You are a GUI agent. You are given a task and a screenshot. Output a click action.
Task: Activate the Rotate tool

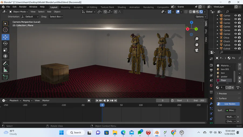(x=5, y=43)
